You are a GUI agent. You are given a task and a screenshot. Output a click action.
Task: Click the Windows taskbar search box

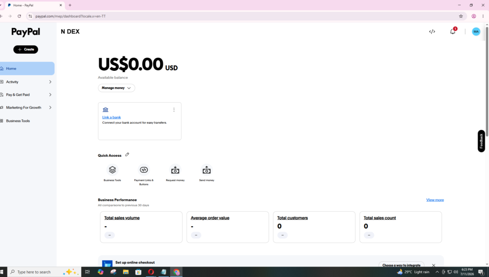(x=44, y=272)
